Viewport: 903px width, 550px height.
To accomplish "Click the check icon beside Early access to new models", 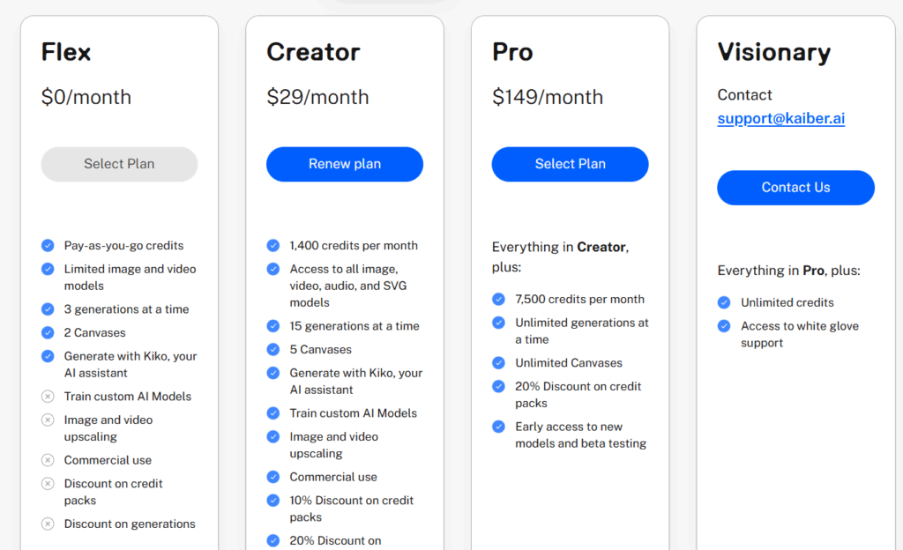I will click(499, 427).
